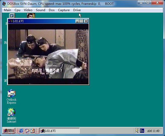Open the Drive menu
The image size is (165, 136).
point(77,10)
